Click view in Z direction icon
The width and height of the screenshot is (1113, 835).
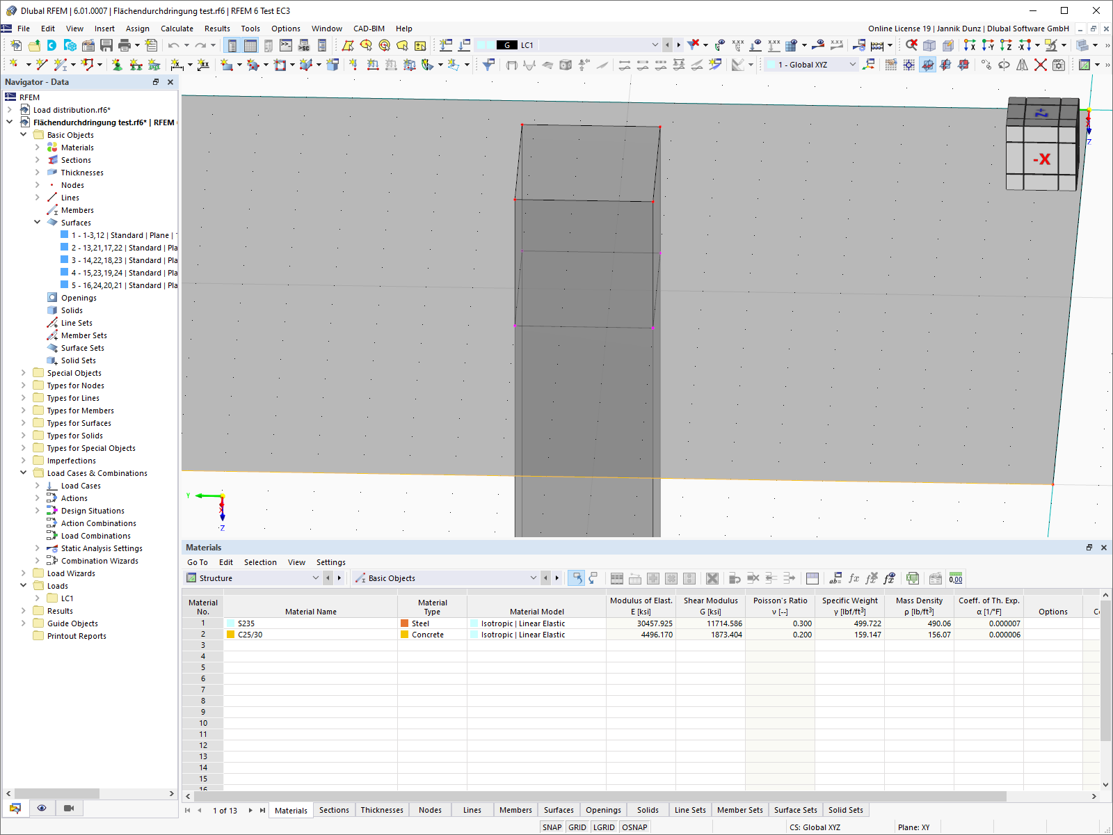pos(1006,45)
